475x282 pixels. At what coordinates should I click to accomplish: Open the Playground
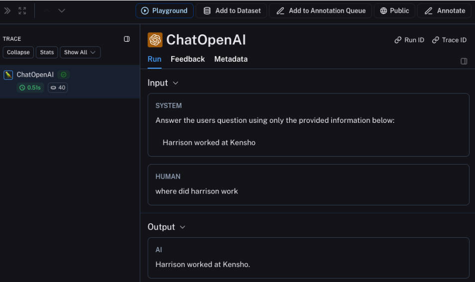[164, 11]
